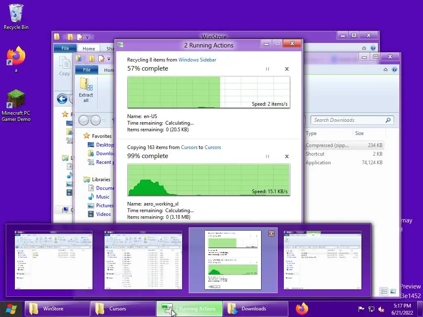Viewport: 423px width, 317px height.
Task: Open the Cursors source folder link
Action: [x=189, y=147]
